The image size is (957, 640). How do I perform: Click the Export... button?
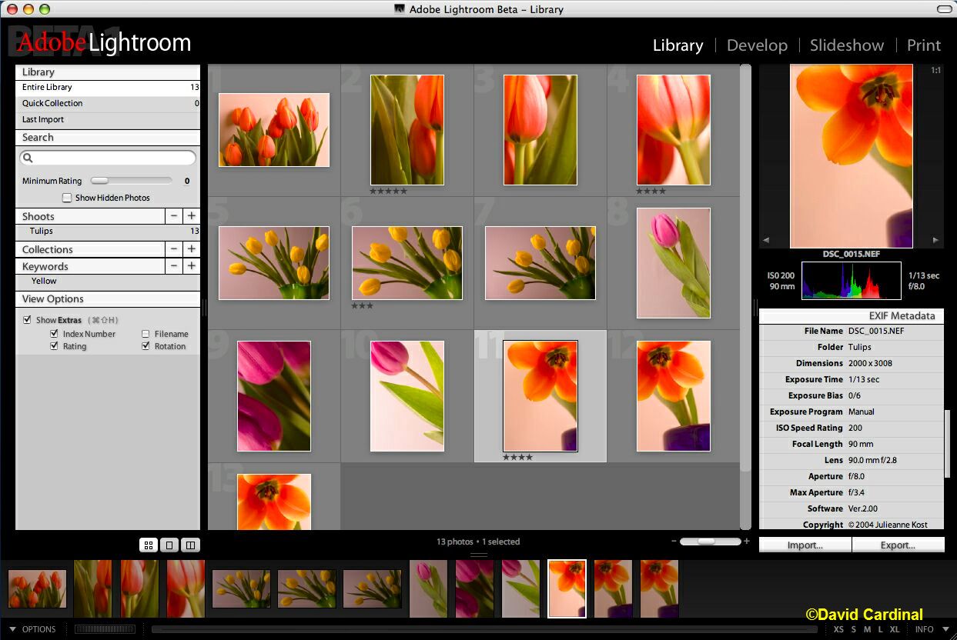coord(898,545)
